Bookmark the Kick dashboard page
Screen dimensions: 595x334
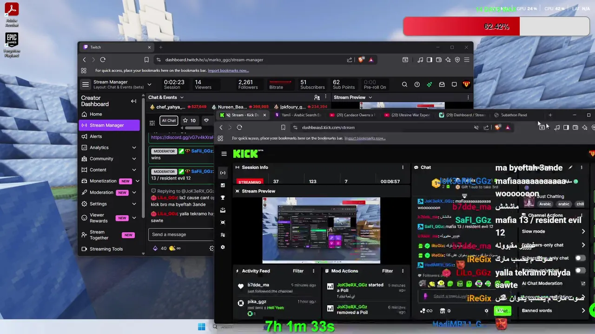(x=283, y=127)
